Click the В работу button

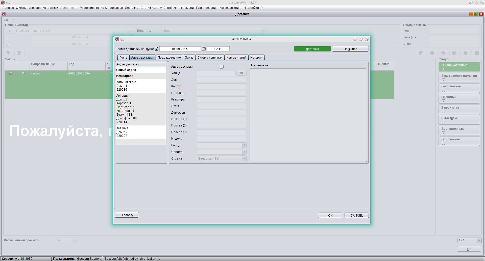(127, 215)
